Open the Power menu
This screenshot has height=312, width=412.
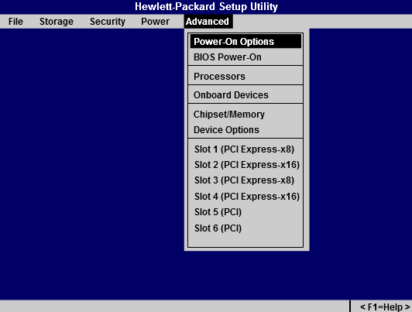point(155,22)
